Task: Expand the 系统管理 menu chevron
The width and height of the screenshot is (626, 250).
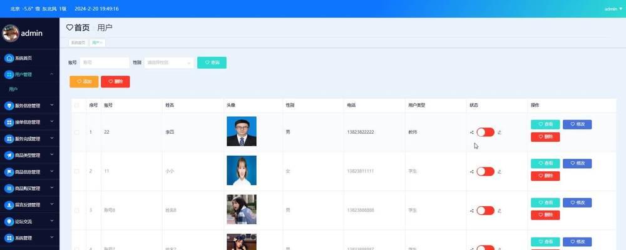Action: (x=51, y=237)
